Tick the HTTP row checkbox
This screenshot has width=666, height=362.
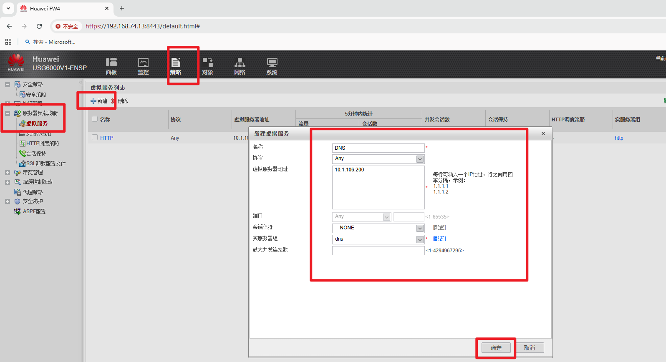coord(95,137)
